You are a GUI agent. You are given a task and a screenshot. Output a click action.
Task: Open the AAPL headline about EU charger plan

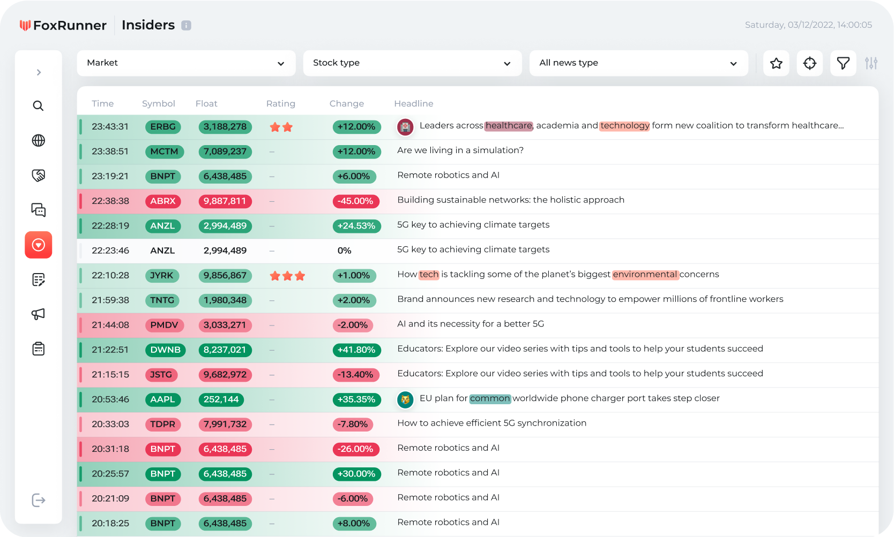(569, 398)
